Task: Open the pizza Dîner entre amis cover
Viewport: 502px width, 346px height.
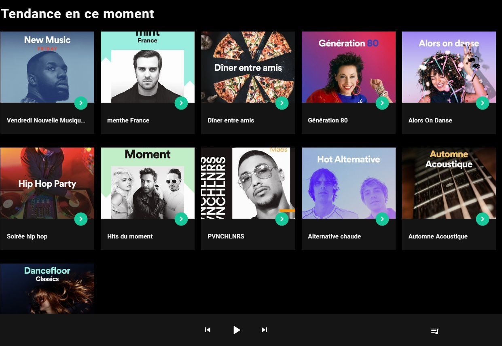Action: [248, 67]
